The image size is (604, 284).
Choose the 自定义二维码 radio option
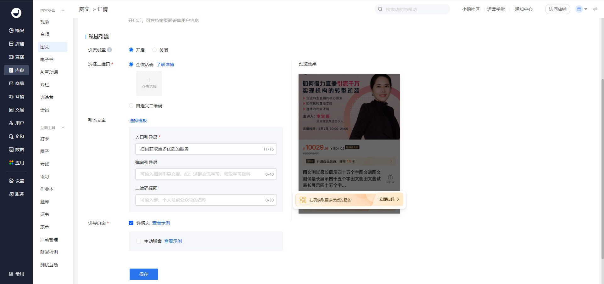click(131, 106)
